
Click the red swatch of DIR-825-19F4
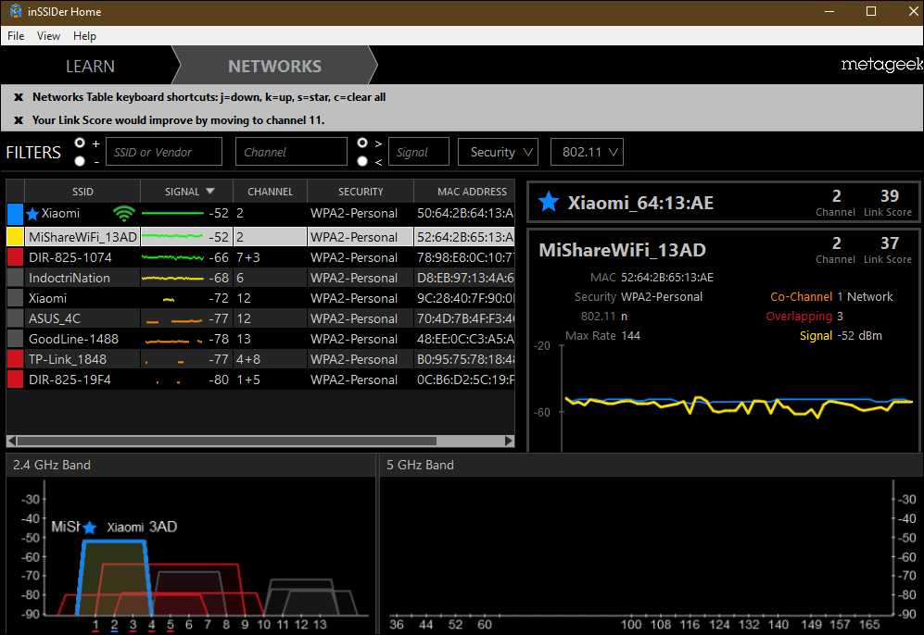click(x=16, y=380)
